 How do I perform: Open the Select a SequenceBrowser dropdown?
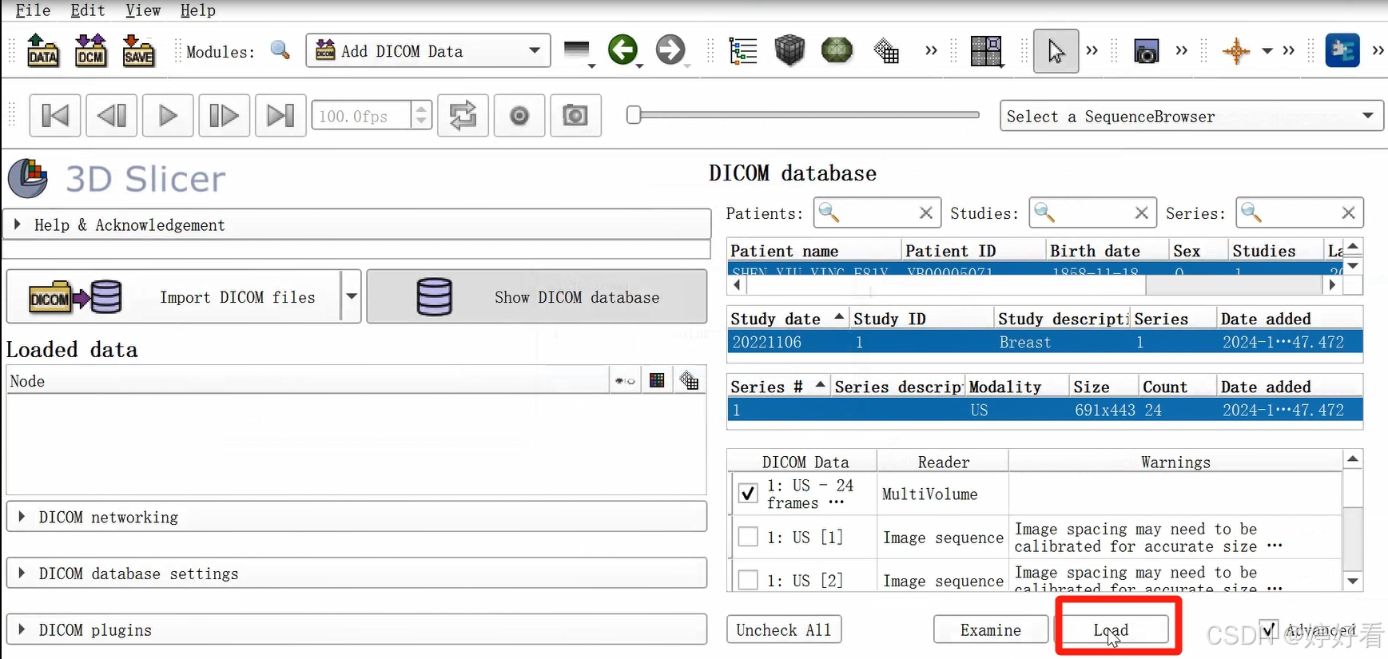(1191, 116)
